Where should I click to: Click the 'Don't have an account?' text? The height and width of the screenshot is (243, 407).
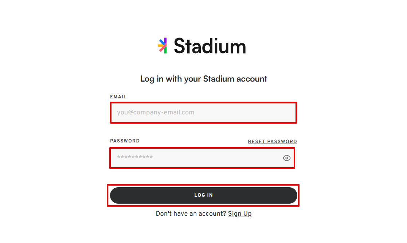point(191,213)
